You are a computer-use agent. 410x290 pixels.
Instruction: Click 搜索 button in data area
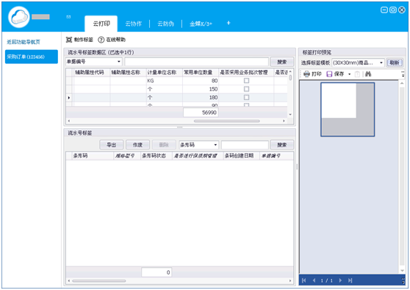(x=282, y=62)
